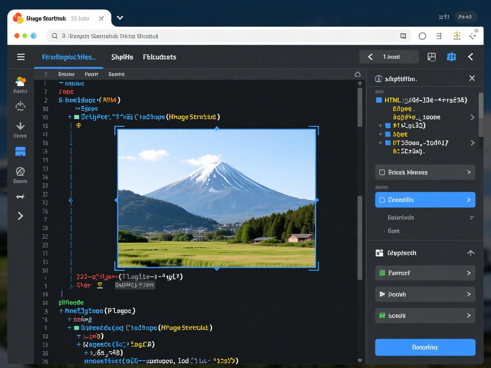The height and width of the screenshot is (368, 491).
Task: Click the split layout icon in the header
Action: (431, 57)
